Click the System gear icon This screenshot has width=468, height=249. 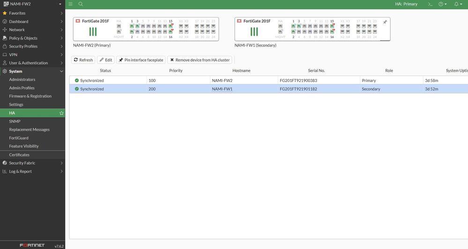pyautogui.click(x=5, y=71)
